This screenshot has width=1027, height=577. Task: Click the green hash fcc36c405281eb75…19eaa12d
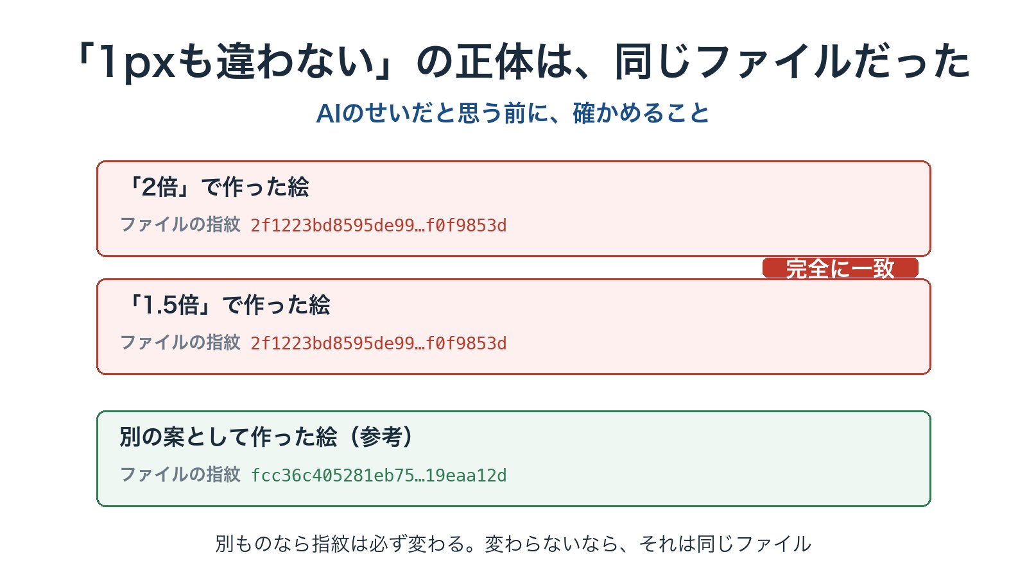click(379, 475)
